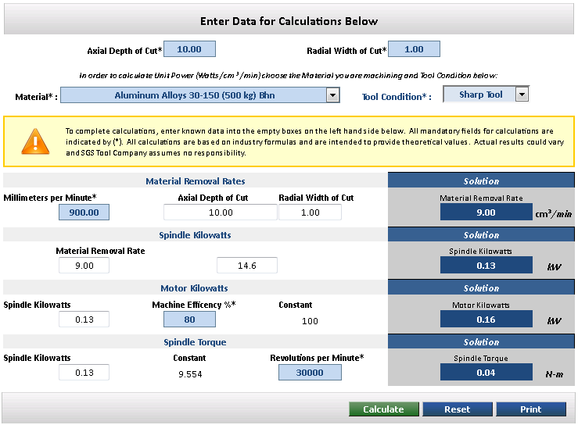578x425 pixels.
Task: Click Spindle Kilowatts box in Spindle Torque section
Action: click(x=84, y=372)
